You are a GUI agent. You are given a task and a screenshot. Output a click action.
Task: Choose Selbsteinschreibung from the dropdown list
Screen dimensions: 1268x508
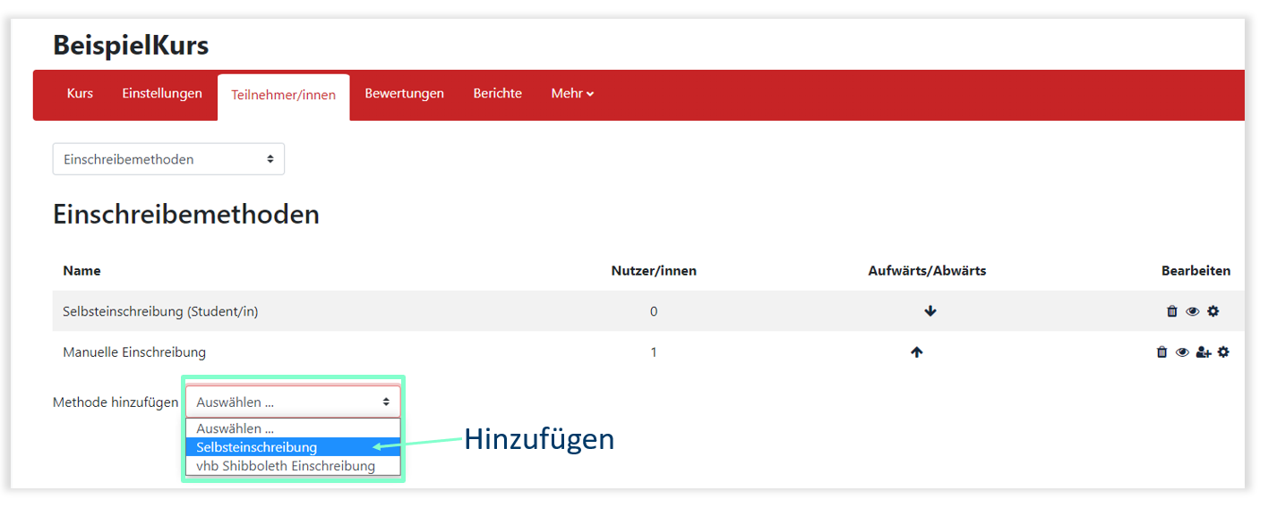point(257,447)
